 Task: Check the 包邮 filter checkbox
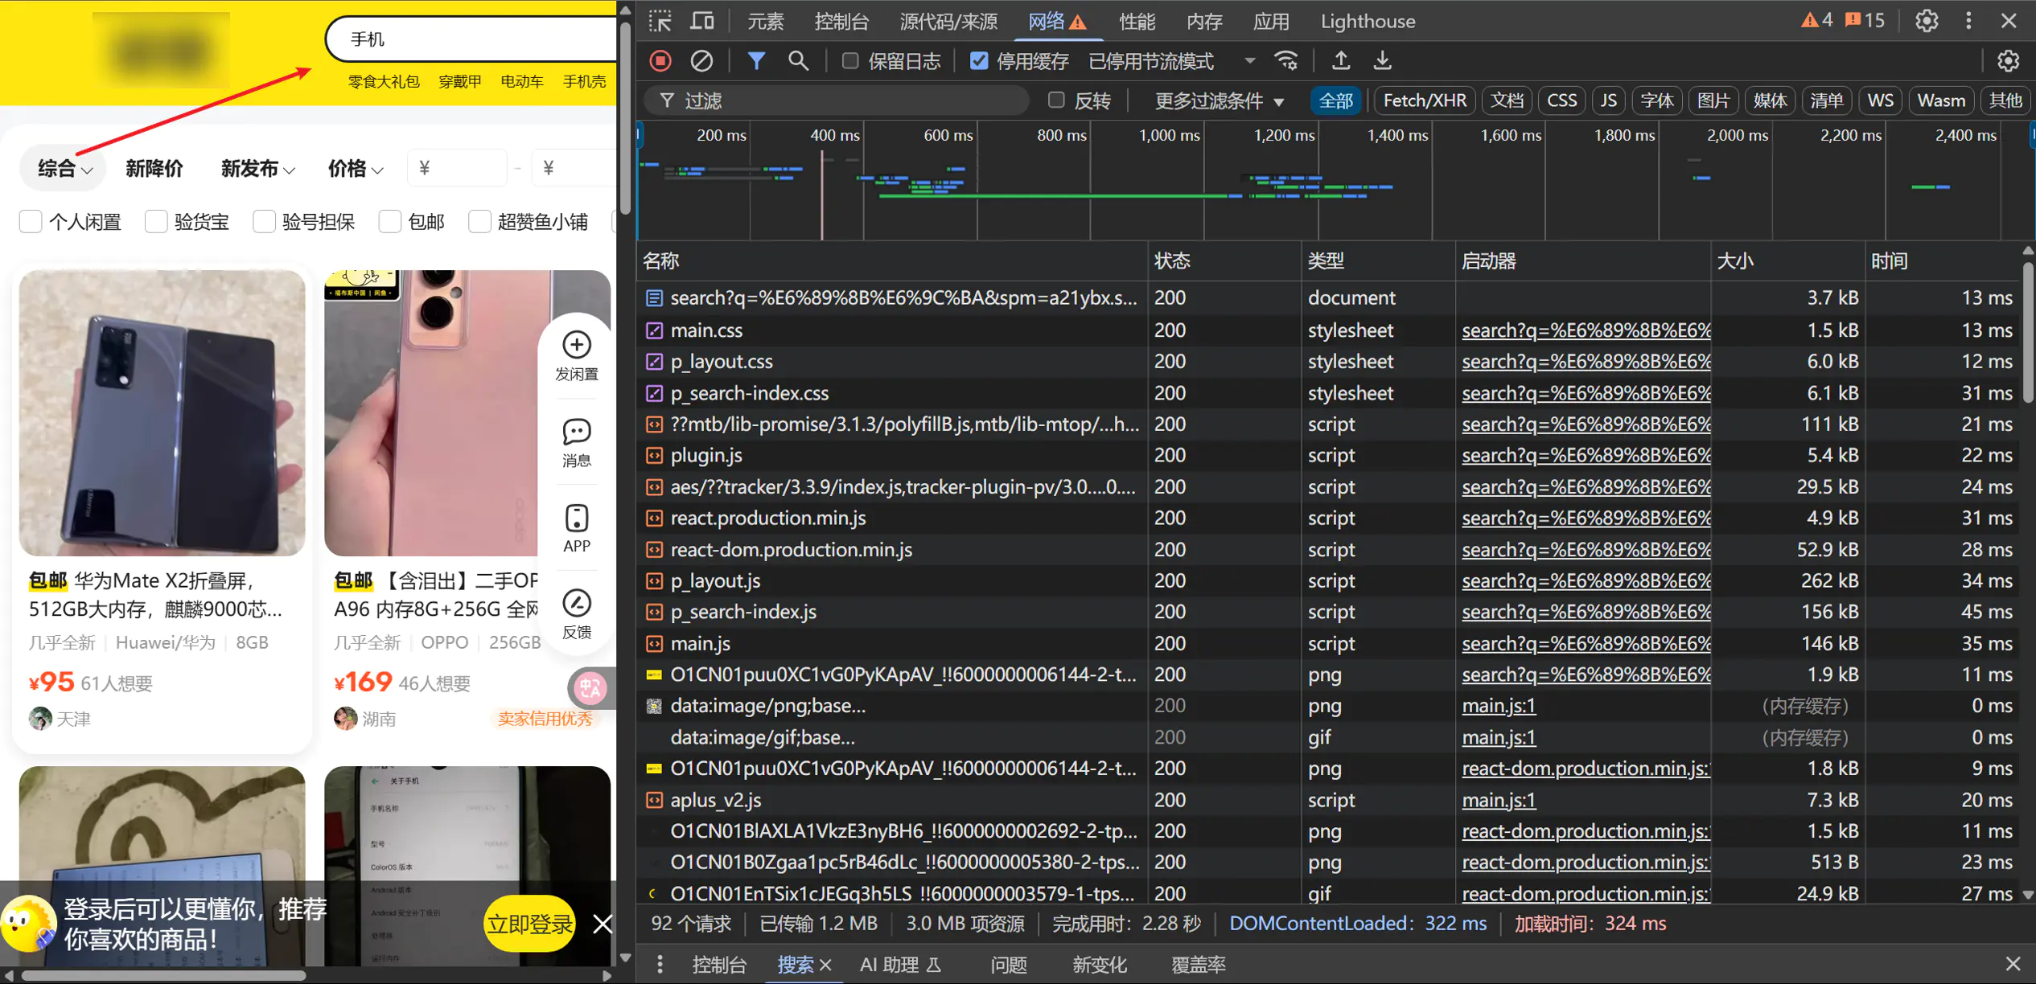tap(390, 222)
